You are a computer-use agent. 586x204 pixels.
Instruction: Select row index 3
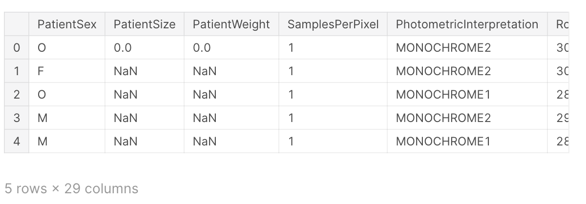tap(17, 118)
